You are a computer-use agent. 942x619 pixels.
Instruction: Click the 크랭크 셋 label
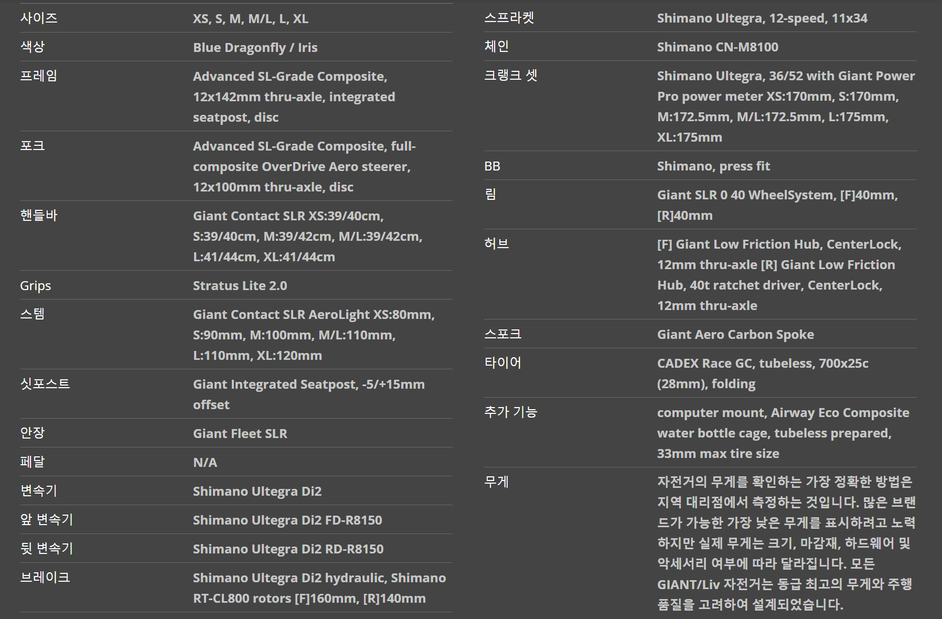coord(511,76)
